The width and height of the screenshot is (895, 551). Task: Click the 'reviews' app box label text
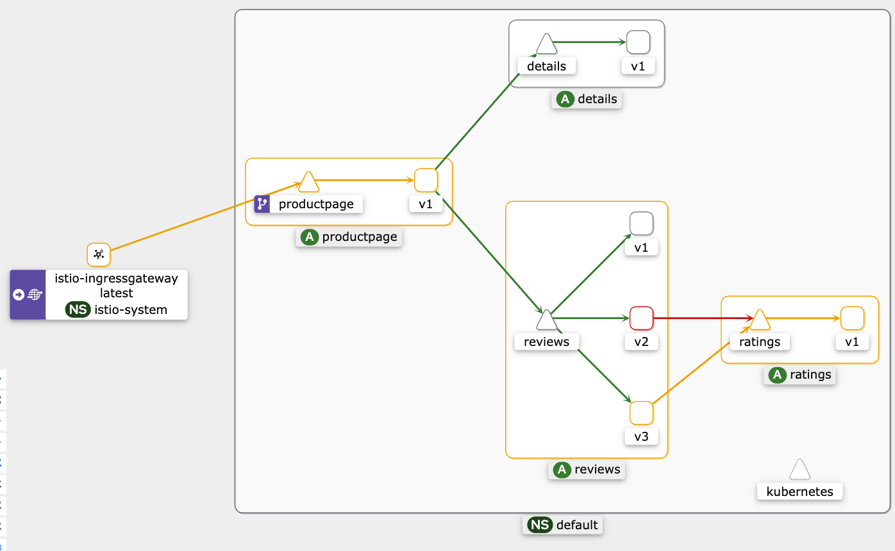coord(598,470)
